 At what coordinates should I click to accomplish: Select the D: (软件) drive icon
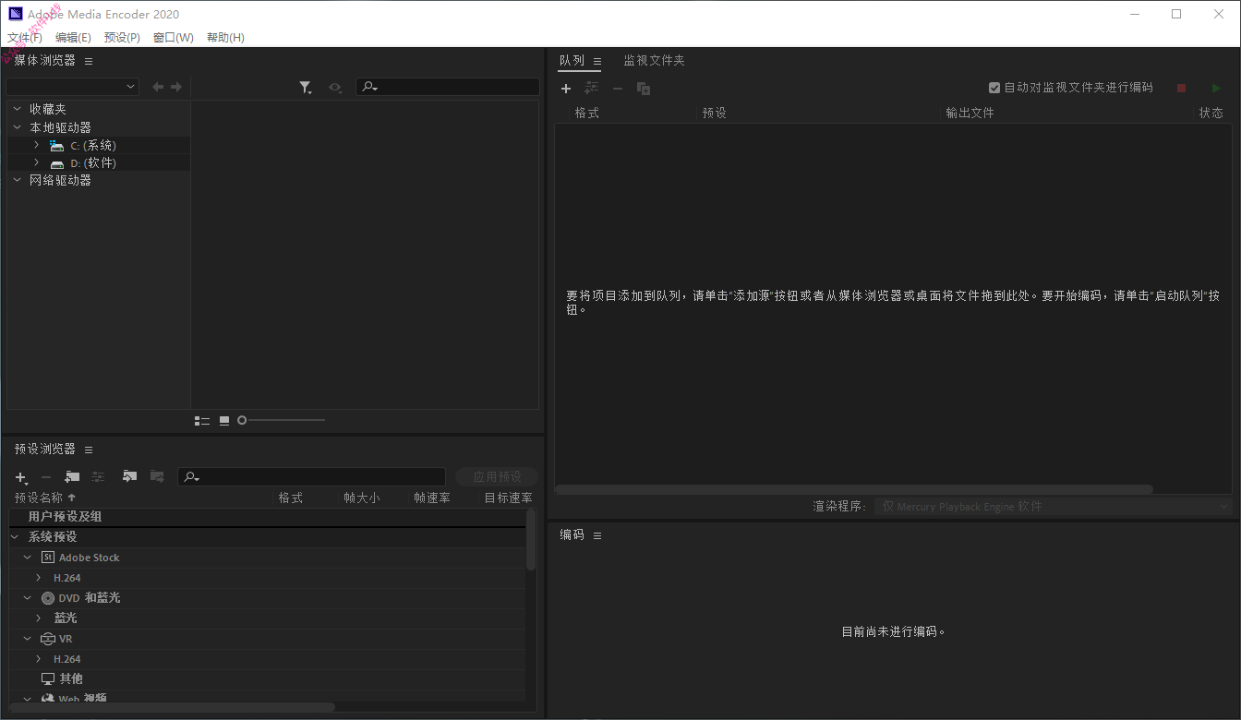pos(57,163)
